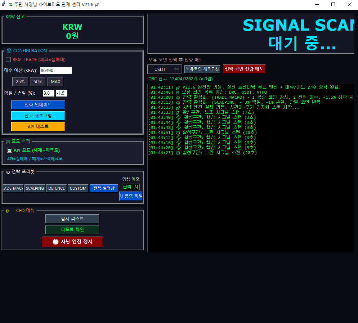358x323 pixels.
Task: Select the DEFENCE preset
Action: click(57, 188)
